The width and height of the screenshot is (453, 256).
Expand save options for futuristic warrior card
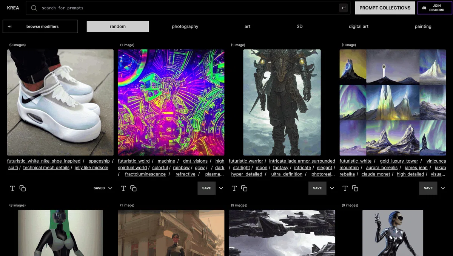(x=332, y=188)
